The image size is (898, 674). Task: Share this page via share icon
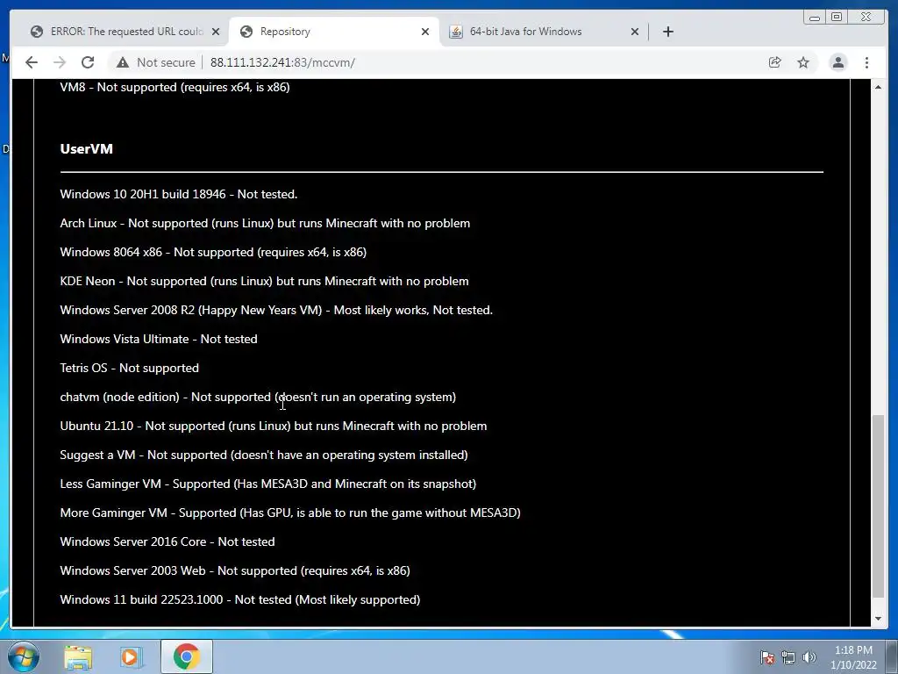[775, 62]
